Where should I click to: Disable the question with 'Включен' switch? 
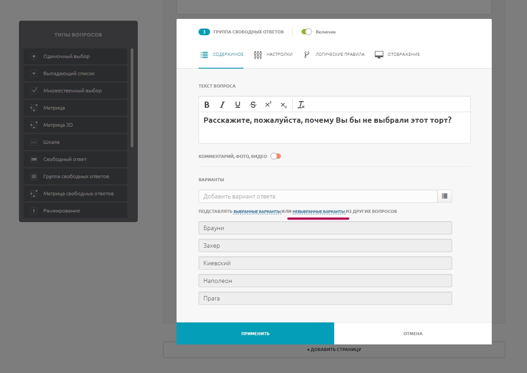pyautogui.click(x=307, y=32)
